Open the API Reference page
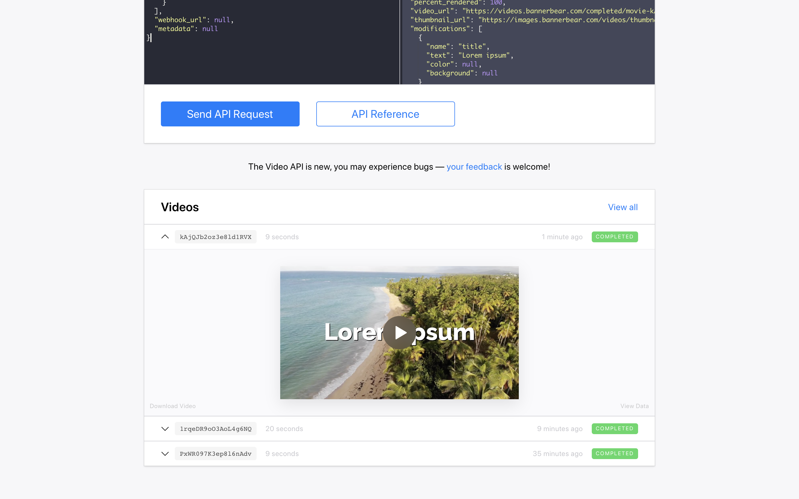This screenshot has width=799, height=499. 385,114
